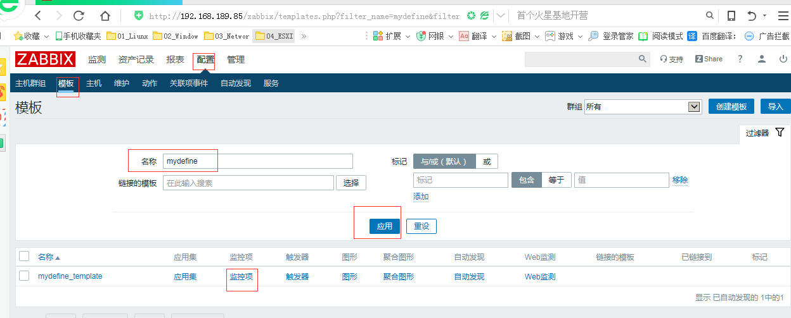Open the 收藏 star bookmarks menu

tap(31, 36)
